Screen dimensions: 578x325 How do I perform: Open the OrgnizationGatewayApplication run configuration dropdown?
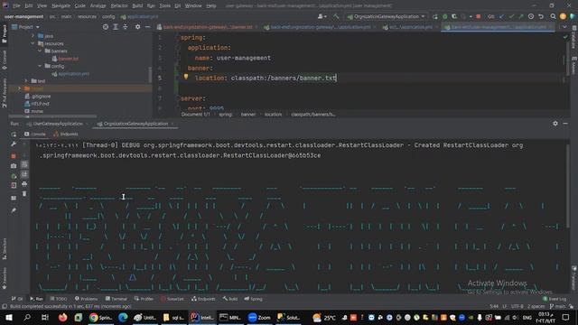387,16
